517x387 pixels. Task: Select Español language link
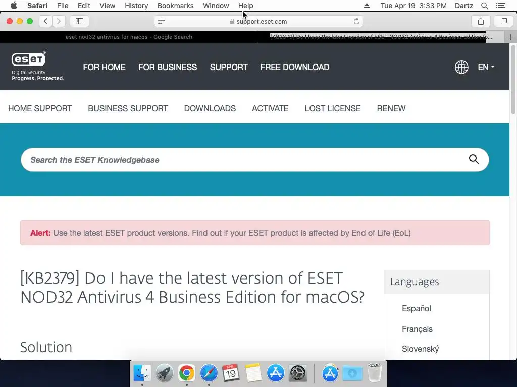[x=417, y=309]
